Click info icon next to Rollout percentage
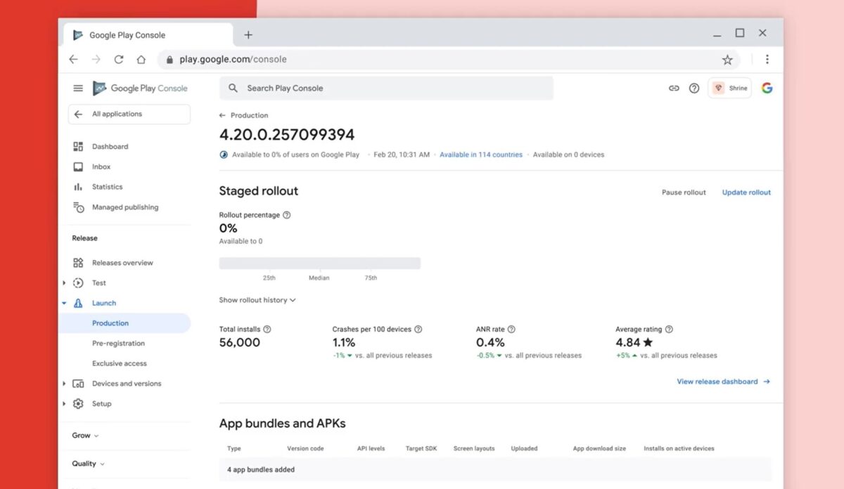The height and width of the screenshot is (489, 844). pyautogui.click(x=286, y=215)
